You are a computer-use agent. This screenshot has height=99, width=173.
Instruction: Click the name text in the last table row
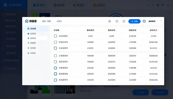point(63,80)
